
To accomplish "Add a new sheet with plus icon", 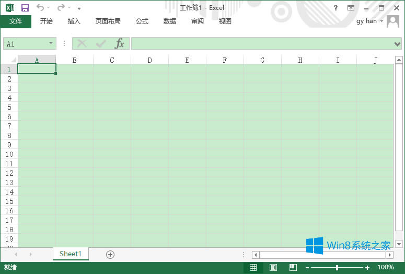I will [x=110, y=254].
